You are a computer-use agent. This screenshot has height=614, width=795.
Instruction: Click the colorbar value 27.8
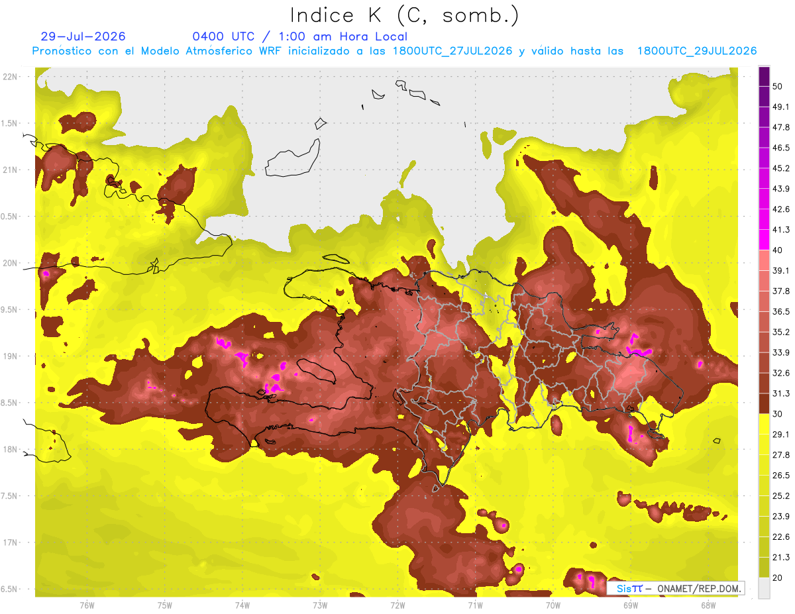pos(781,454)
